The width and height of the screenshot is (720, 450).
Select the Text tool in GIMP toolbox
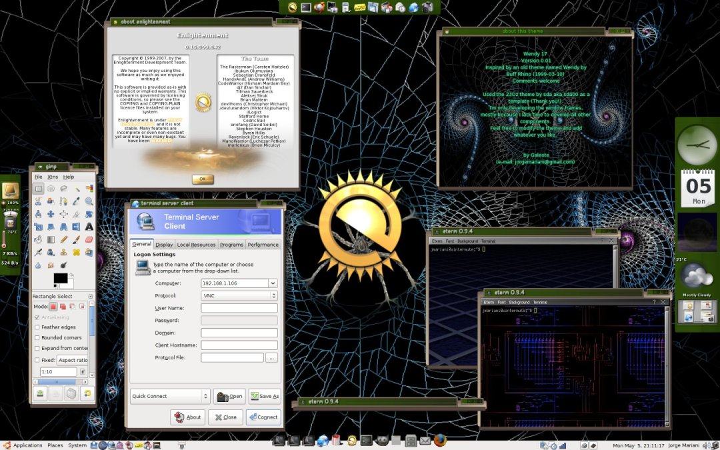pyautogui.click(x=89, y=227)
